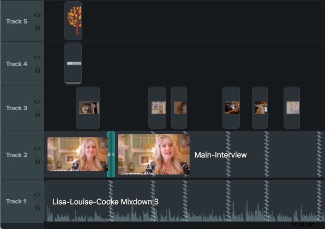The height and width of the screenshot is (229, 325).
Task: Select the lower-third clip on Track 4
Action: pyautogui.click(x=73, y=63)
